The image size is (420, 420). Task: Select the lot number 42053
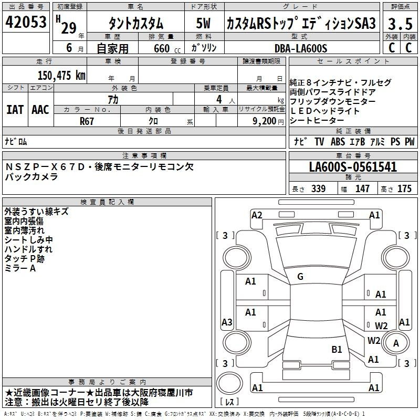click(x=26, y=22)
